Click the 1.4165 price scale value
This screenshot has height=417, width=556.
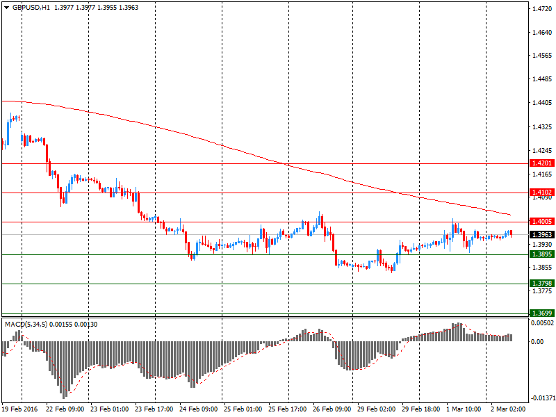[542, 174]
